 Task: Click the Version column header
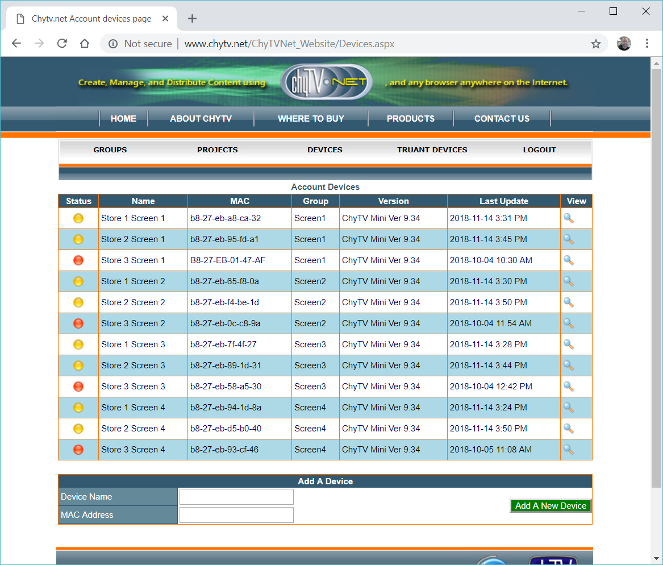393,201
